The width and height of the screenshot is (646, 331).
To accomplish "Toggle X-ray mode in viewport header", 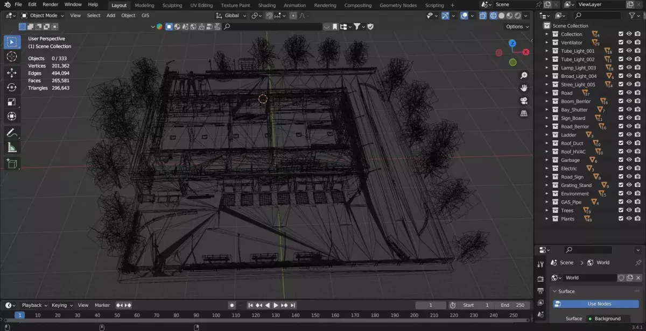I will pos(483,16).
